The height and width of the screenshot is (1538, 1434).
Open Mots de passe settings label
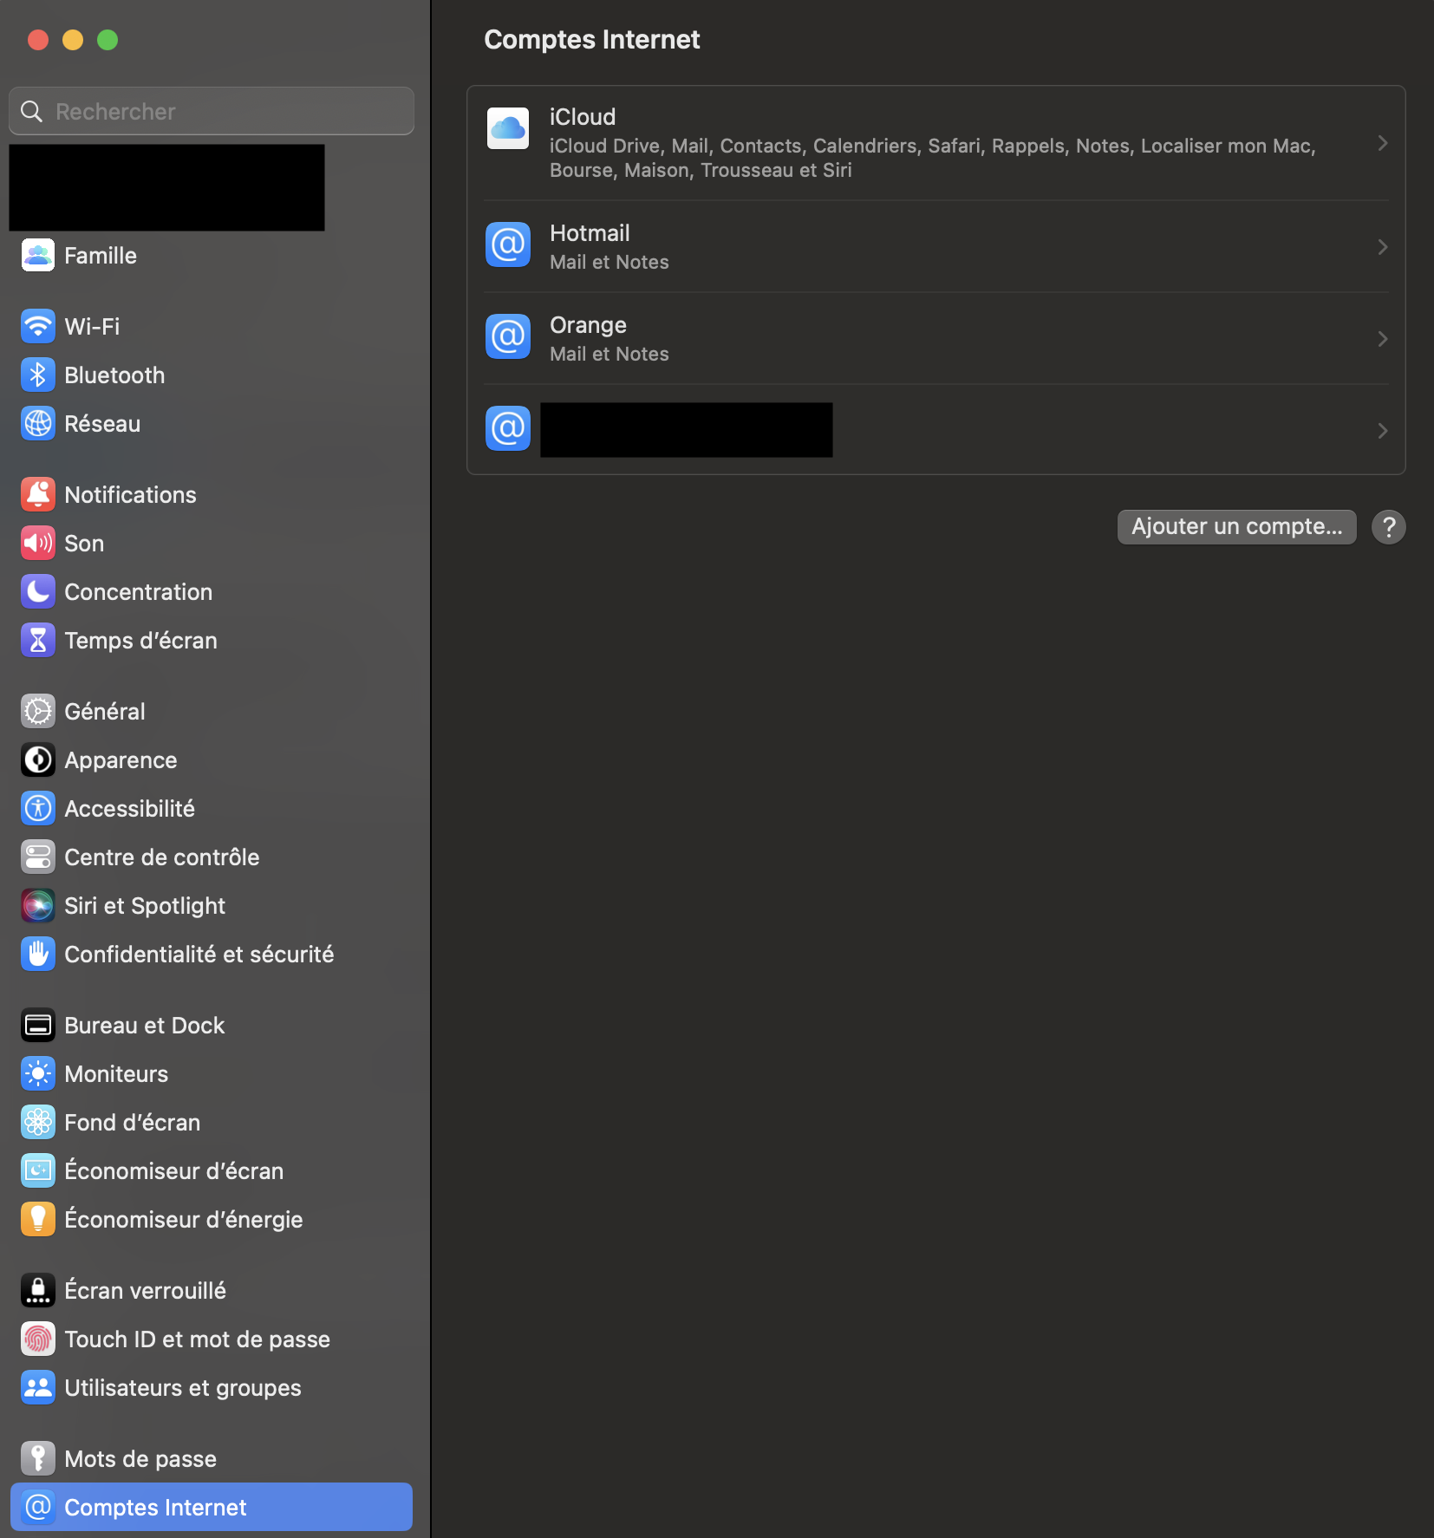(140, 1459)
